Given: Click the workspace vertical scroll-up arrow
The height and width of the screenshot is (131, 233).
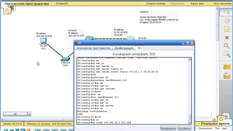Looking at the screenshot, I should 217,8.
